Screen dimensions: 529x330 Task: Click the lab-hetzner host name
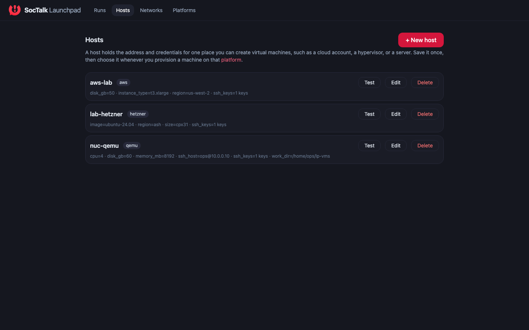[x=106, y=114]
